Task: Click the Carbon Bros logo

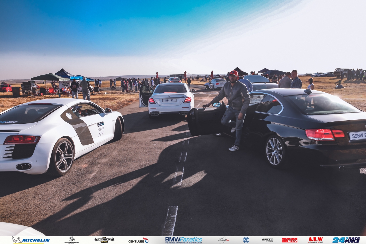Action: (104, 240)
